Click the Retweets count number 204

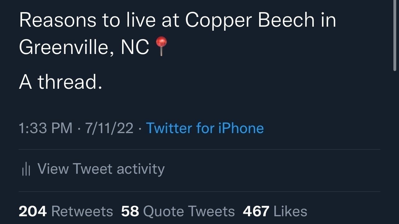tap(32, 211)
